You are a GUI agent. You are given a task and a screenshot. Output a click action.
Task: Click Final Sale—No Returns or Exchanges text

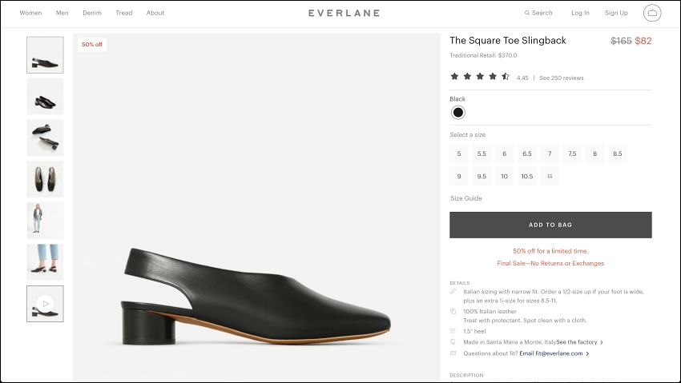point(550,263)
